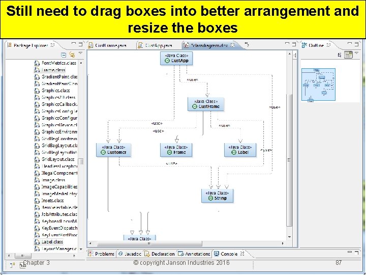The height and width of the screenshot is (275, 366).
Task: Select Graphics.class in Package Explorer
Action: click(52, 91)
